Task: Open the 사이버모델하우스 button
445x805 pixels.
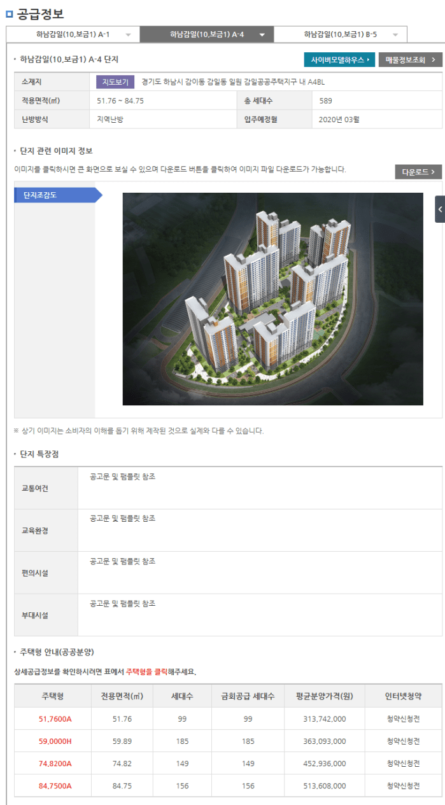Action: point(339,60)
